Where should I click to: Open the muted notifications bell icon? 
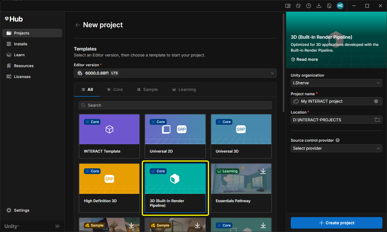click(x=329, y=6)
